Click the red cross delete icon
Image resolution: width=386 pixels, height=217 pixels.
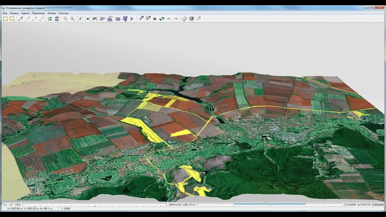pos(155,19)
